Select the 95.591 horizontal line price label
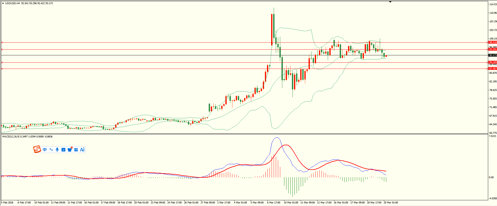Image resolution: width=497 pixels, height=206 pixels. point(493,49)
